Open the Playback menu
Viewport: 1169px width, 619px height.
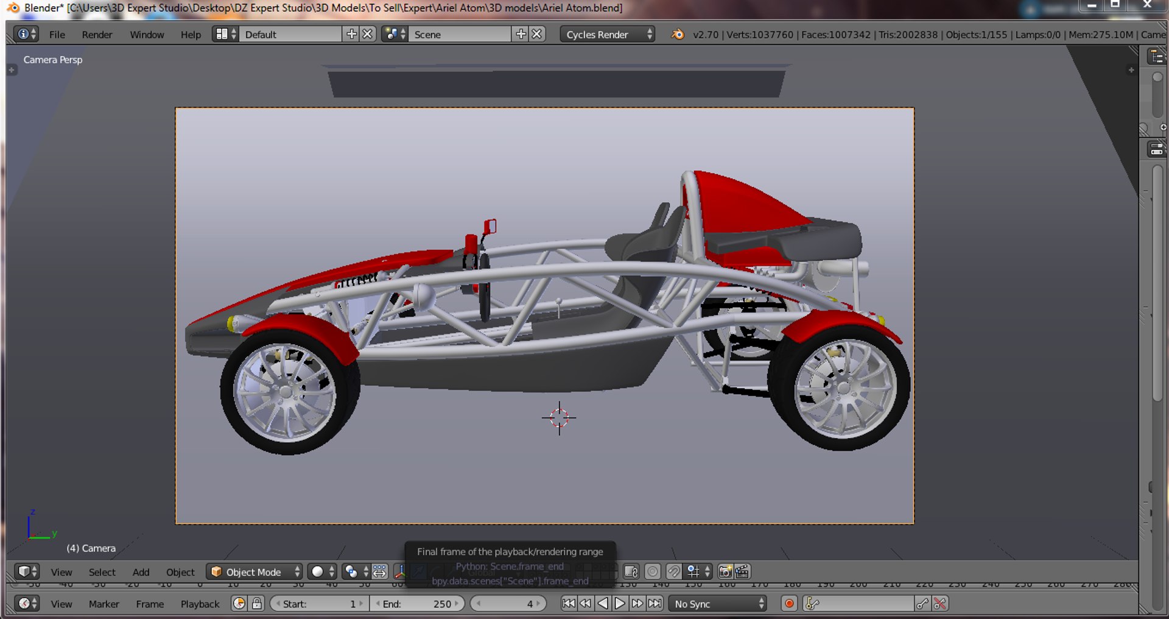[200, 604]
